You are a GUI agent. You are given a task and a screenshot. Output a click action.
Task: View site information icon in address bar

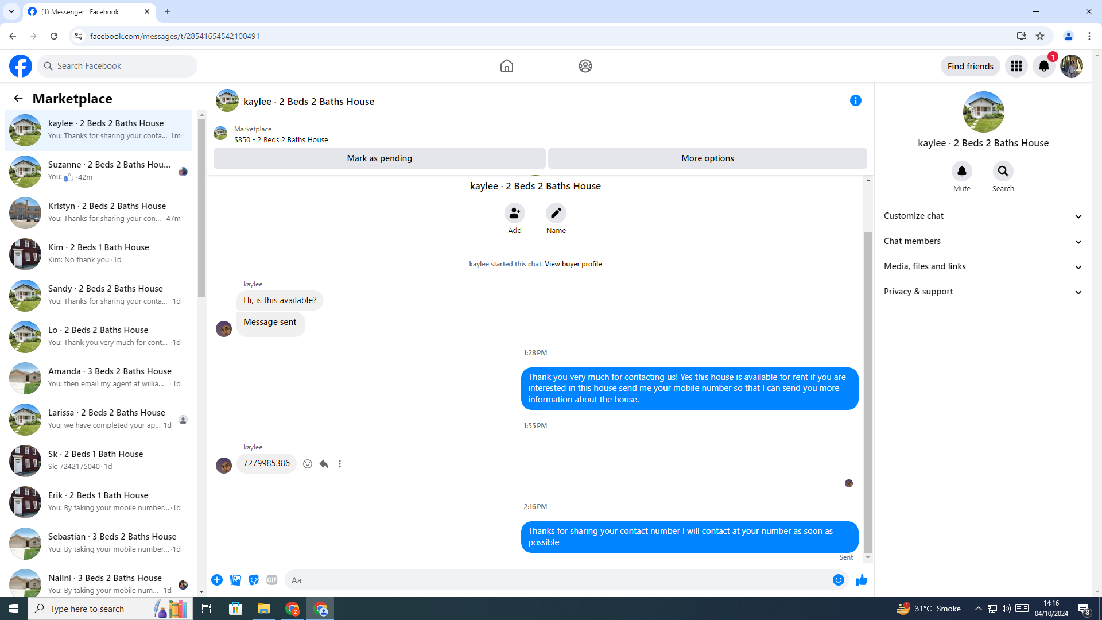pyautogui.click(x=79, y=36)
